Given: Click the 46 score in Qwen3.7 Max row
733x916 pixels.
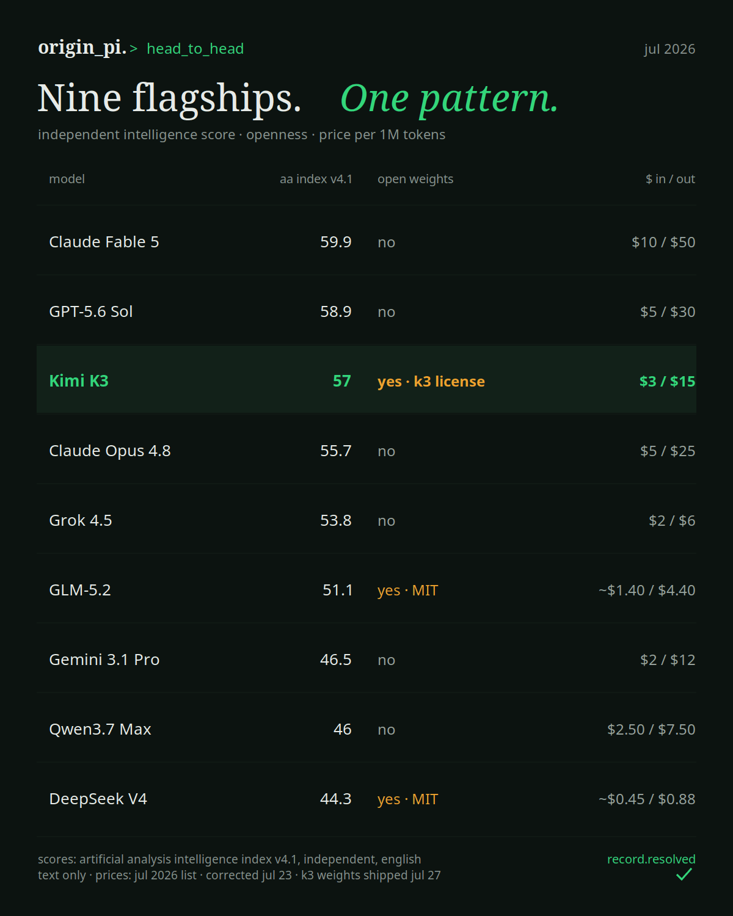Looking at the screenshot, I should (343, 729).
